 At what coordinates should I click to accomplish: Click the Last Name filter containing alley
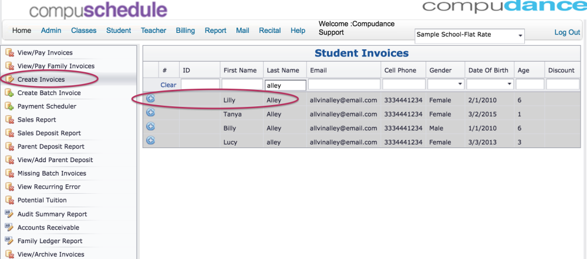[285, 85]
